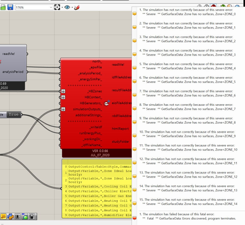Screen dimensions: 245x225
Task: Click the red fatal error balloon
Action: pyautogui.click(x=135, y=218)
